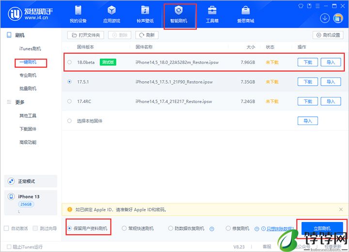Open the 应用游戏 apps and games tab
This screenshot has width=349, height=252.
[111, 15]
